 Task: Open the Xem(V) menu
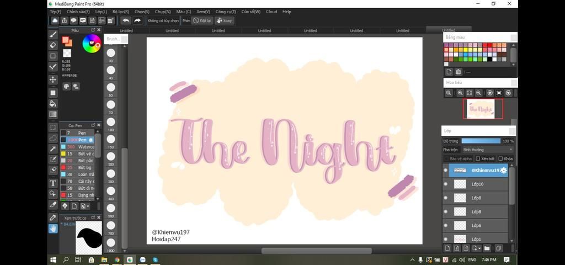203,12
